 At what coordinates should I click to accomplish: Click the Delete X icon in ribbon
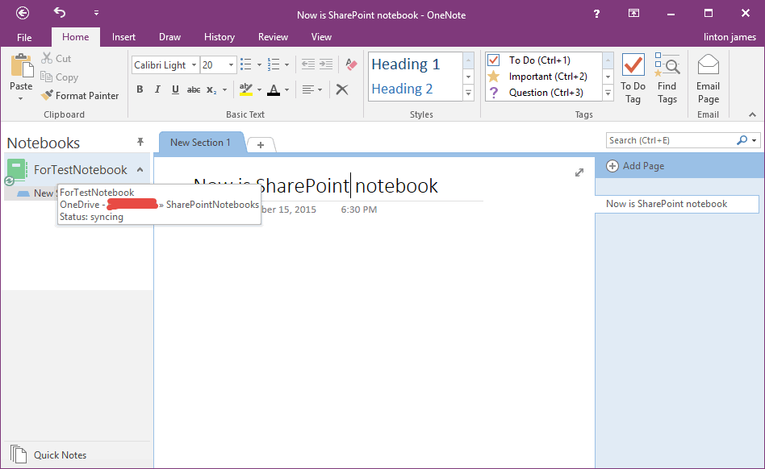click(342, 89)
